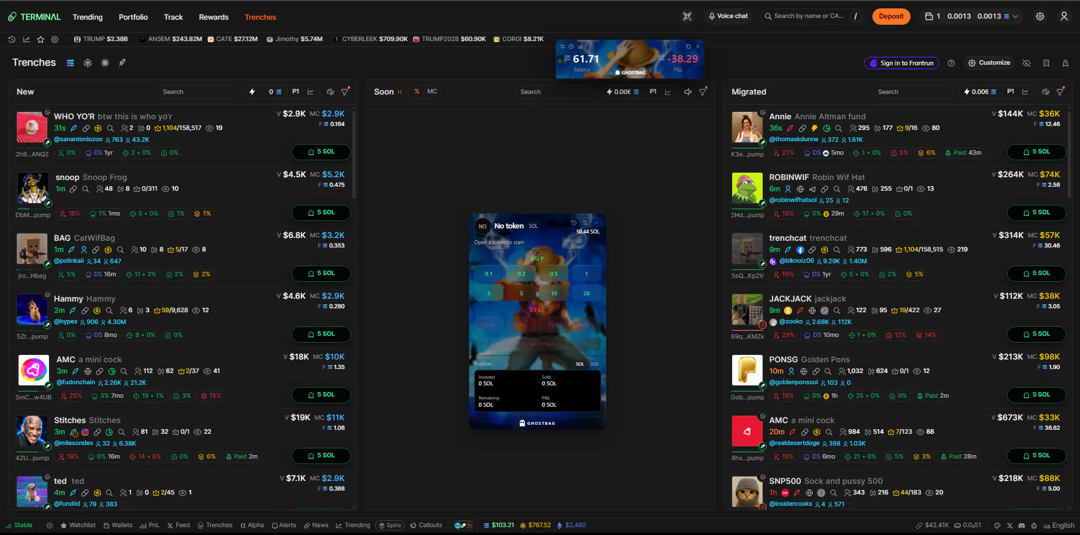The height and width of the screenshot is (535, 1080).
Task: Open P1 preset selector in New column
Action: point(295,91)
